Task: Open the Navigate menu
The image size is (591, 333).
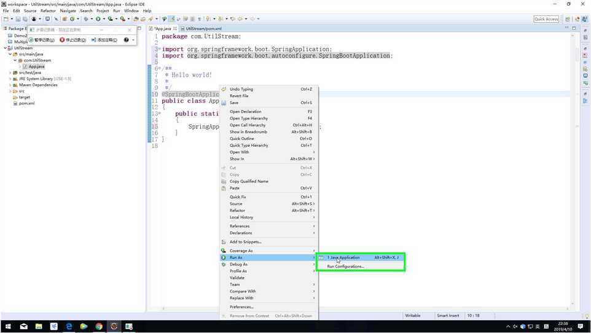Action: [68, 11]
